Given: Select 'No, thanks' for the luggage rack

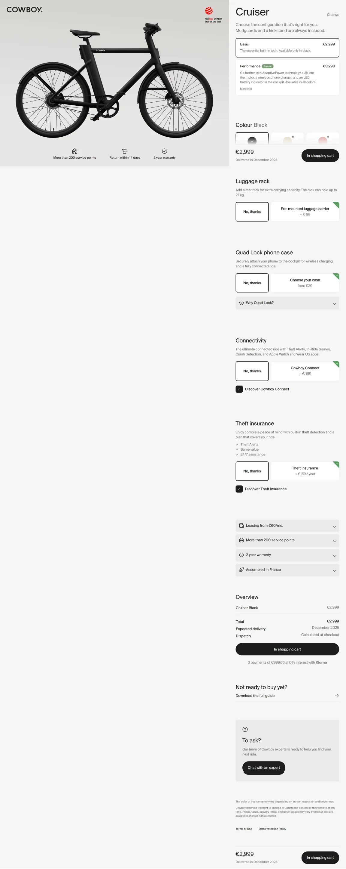Looking at the screenshot, I should tap(252, 212).
